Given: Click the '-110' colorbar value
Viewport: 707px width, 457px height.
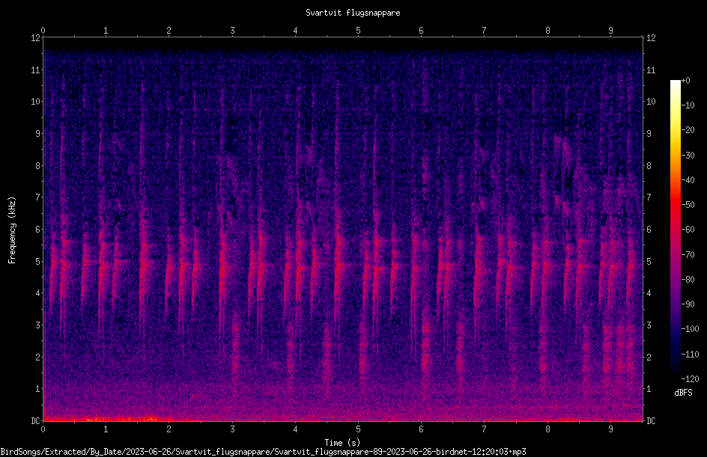Looking at the screenshot, I should pyautogui.click(x=691, y=355).
